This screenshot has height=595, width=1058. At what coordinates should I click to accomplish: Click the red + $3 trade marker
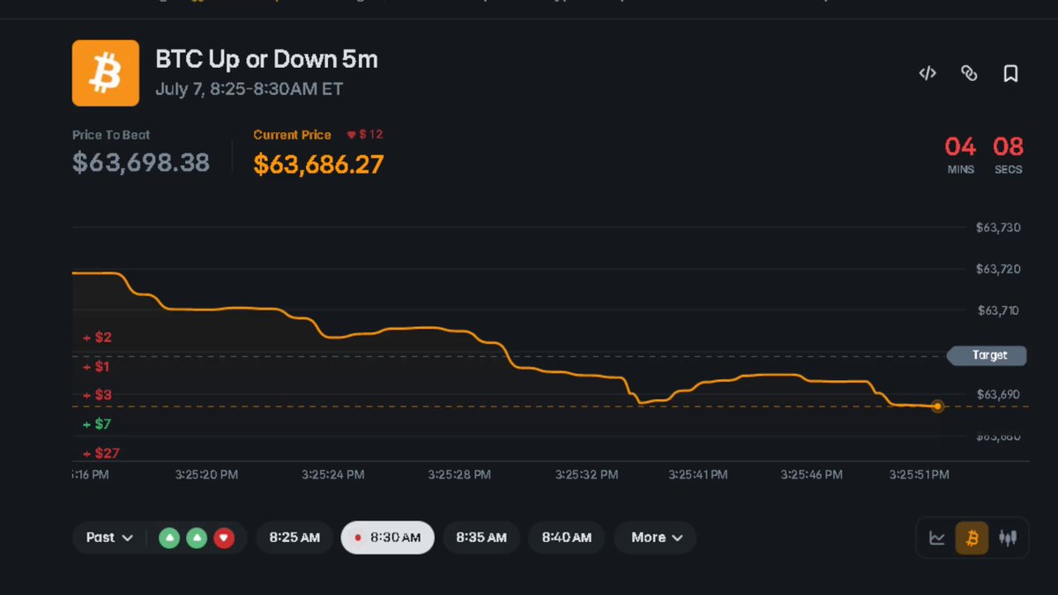click(98, 395)
